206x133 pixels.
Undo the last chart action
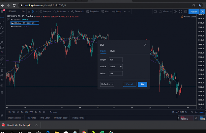pos(125,11)
